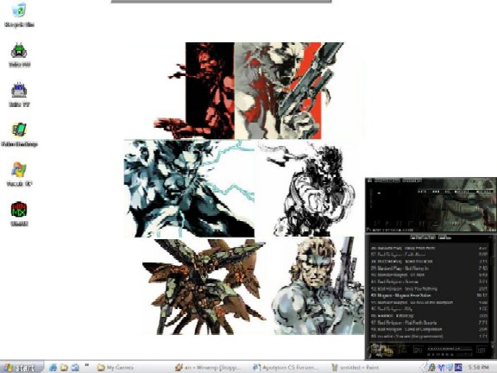Open the Recycle Bin desktop icon

coord(19,15)
